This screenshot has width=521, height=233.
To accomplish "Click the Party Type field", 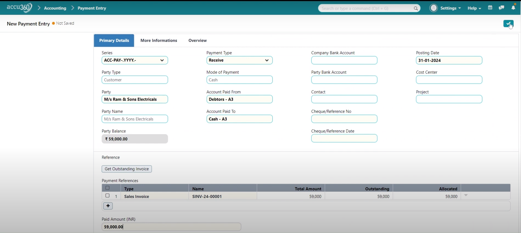I will pos(135,80).
